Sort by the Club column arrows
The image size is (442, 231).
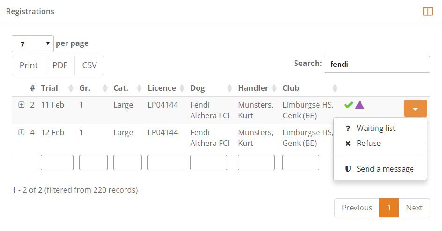pyautogui.click(x=335, y=88)
